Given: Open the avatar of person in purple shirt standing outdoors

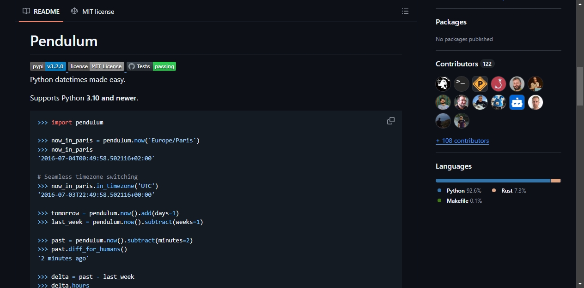Looking at the screenshot, I should pyautogui.click(x=462, y=121).
